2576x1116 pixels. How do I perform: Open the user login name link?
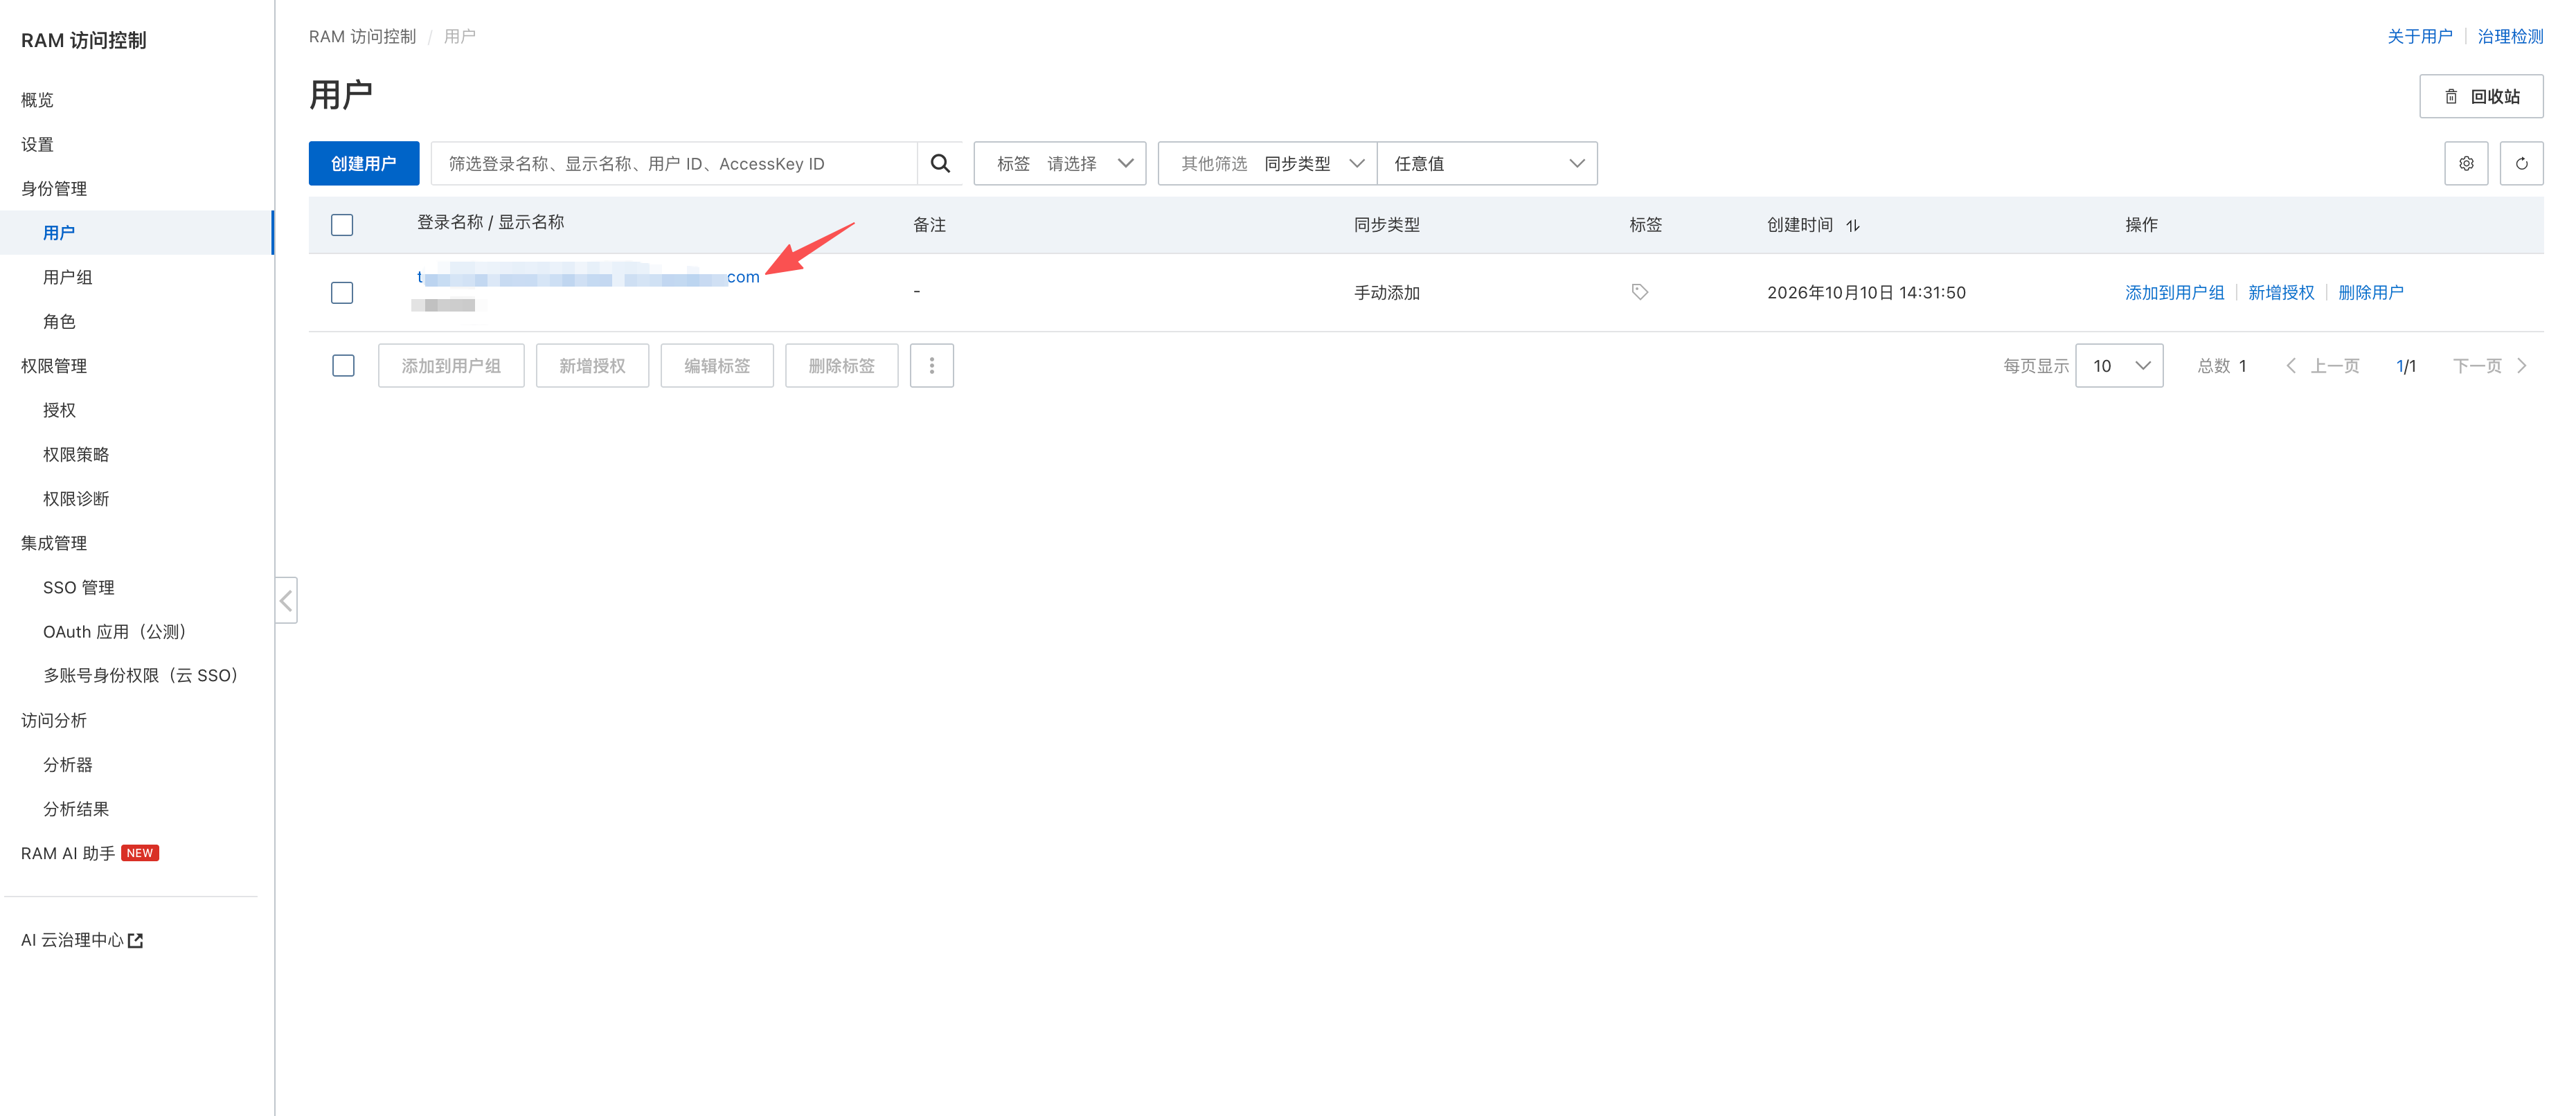tap(588, 277)
